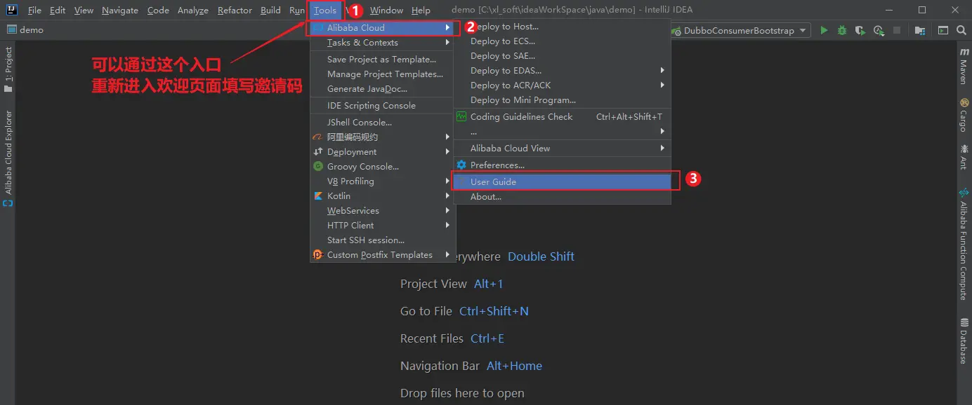Expand the Deploy to ACR/ACK submenu
972x405 pixels.
[x=561, y=85]
